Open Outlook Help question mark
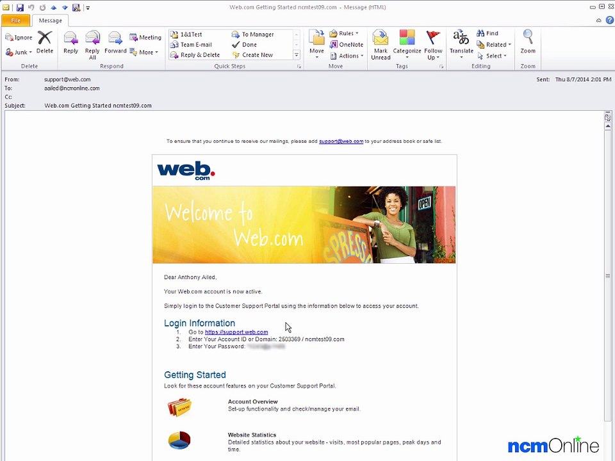This screenshot has height=461, width=615. point(609,20)
